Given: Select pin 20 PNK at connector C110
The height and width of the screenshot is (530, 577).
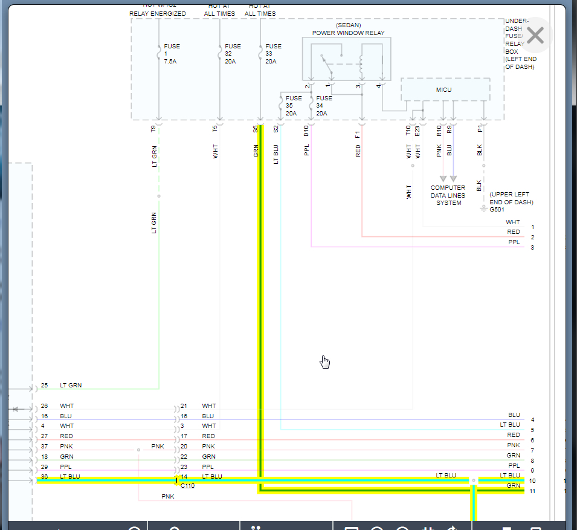Looking at the screenshot, I should click(198, 447).
